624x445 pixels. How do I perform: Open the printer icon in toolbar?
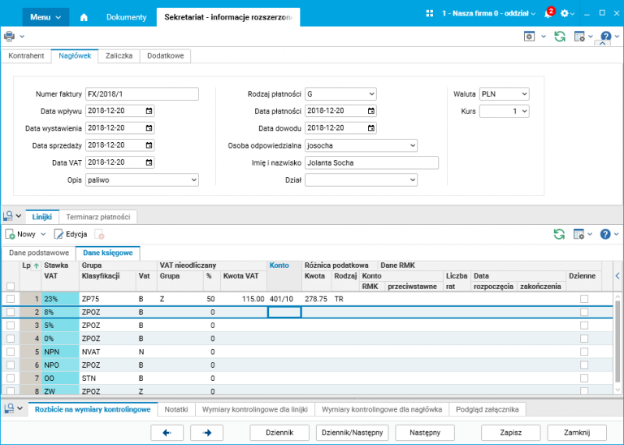click(10, 37)
